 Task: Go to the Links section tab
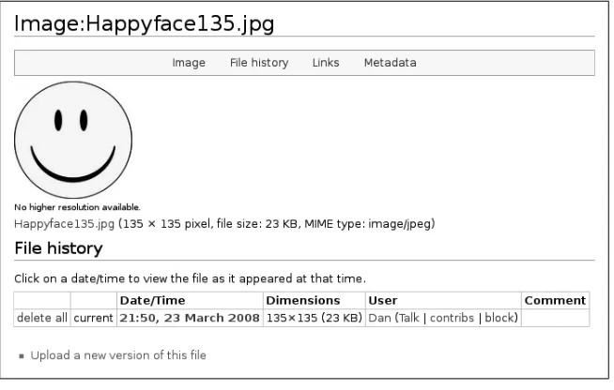click(326, 63)
